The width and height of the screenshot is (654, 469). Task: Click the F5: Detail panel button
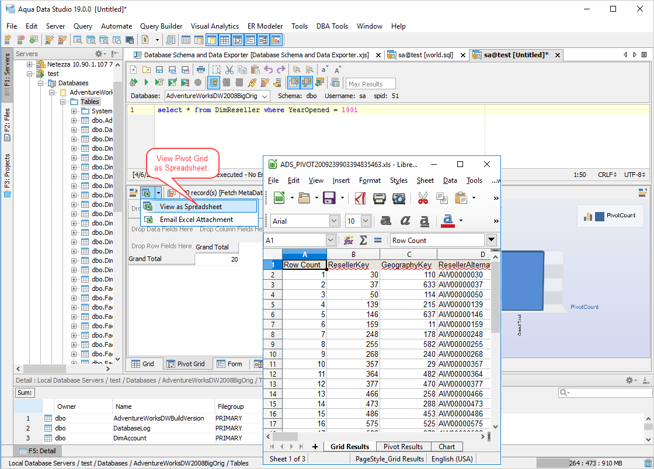37,451
